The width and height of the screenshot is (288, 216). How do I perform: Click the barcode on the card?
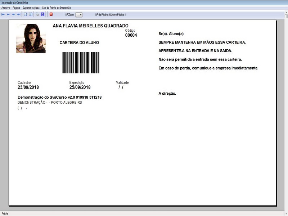80,63
